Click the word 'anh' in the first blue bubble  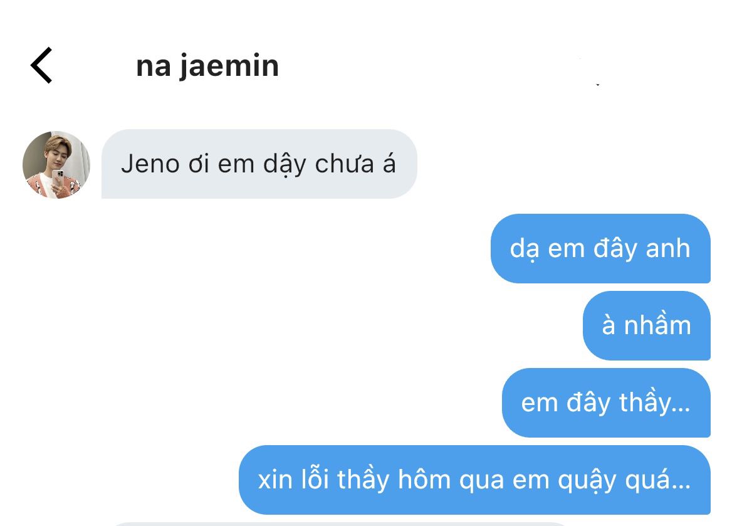point(668,248)
